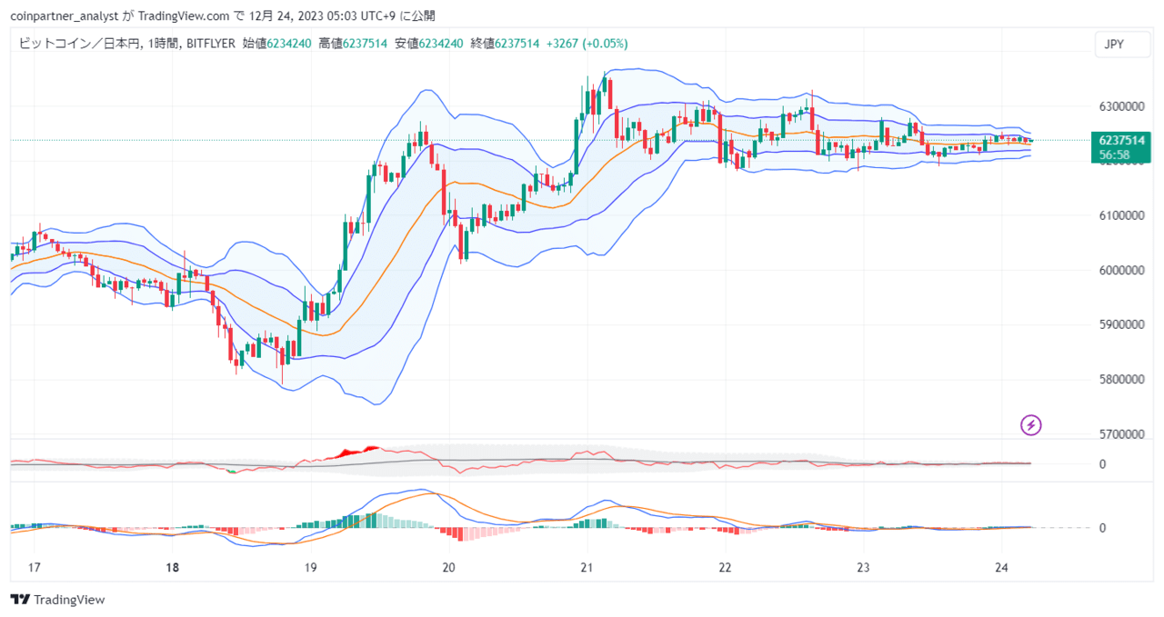Screen dimensions: 1164x617
Task: Click the date label 21 on time axis
Action: click(587, 568)
